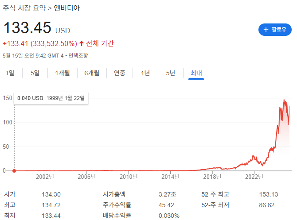Screen dimensions: 297x220
Task: Click the 최저 value 133.44
Action: 51,216
